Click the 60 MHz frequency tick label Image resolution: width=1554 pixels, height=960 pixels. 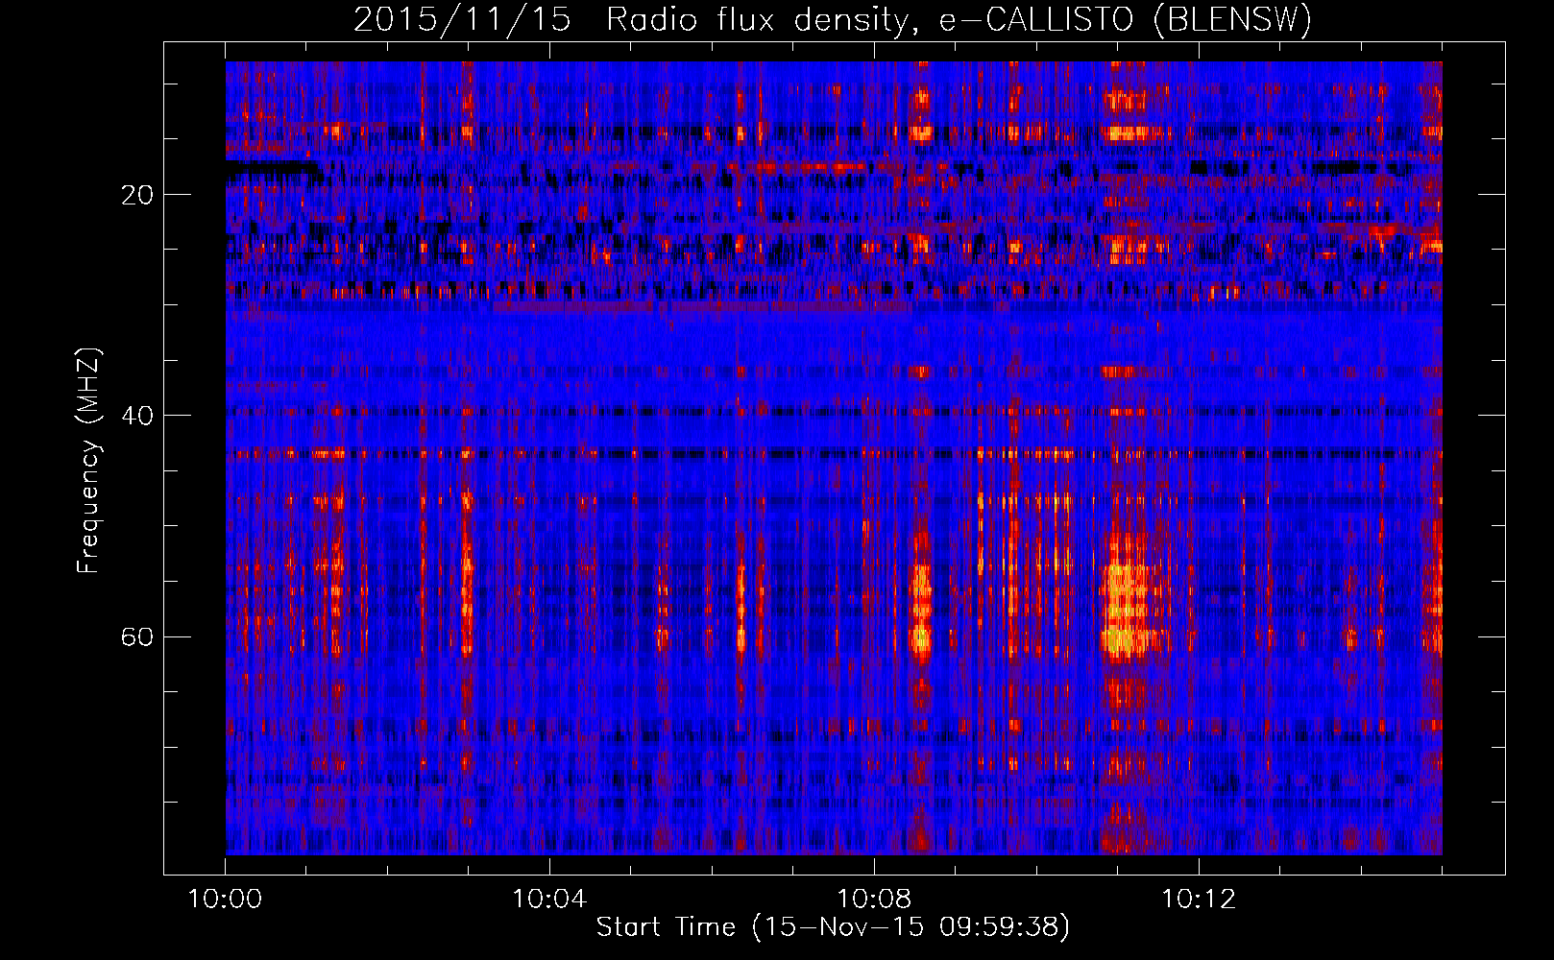(137, 636)
